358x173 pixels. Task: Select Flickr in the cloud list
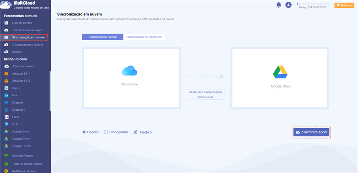click(x=16, y=117)
